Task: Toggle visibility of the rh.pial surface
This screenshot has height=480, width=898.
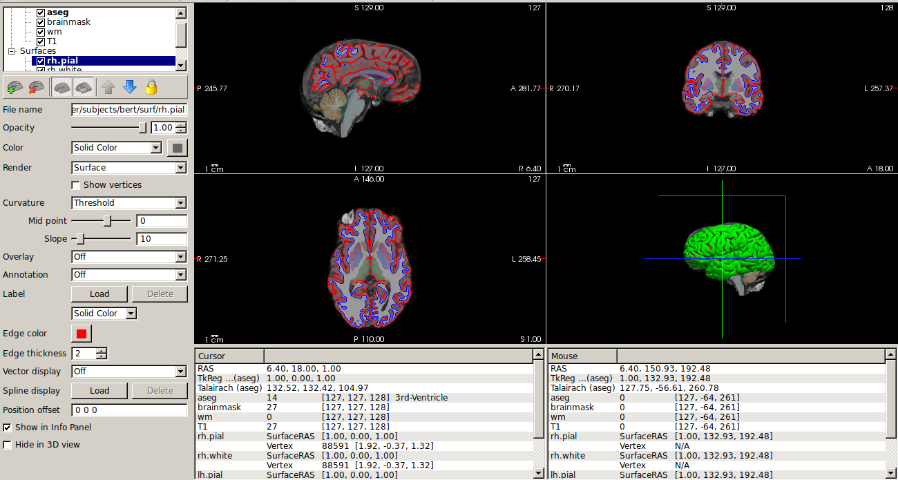Action: tap(41, 61)
